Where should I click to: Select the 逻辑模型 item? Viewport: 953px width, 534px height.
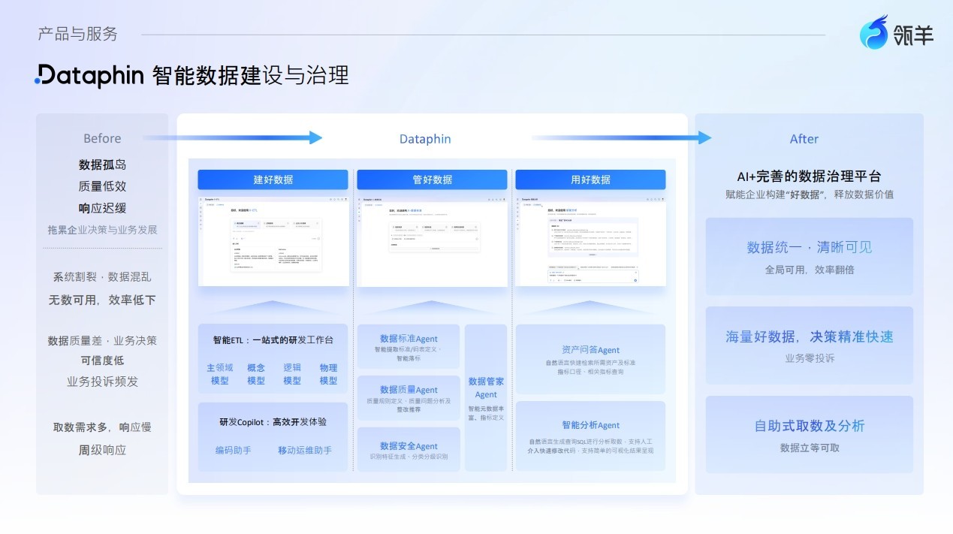tap(292, 374)
